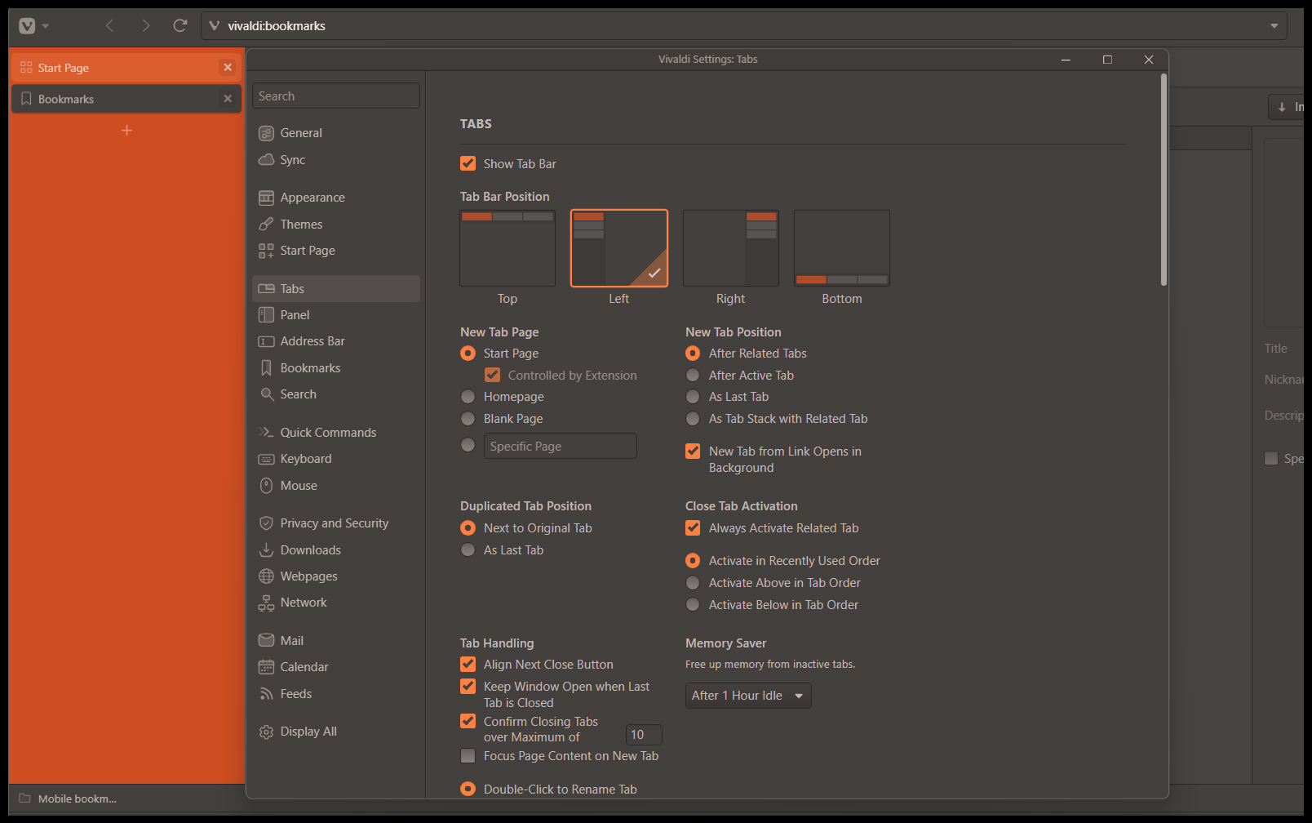The height and width of the screenshot is (823, 1312).
Task: Open Address Bar settings section
Action: [336, 341]
